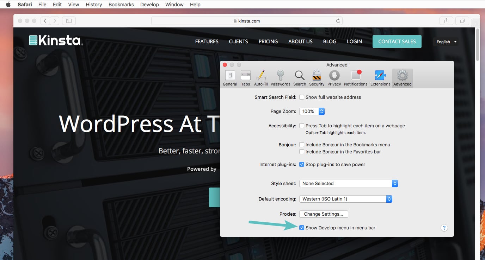Open the Develop menu in menu bar
485x260 pixels.
point(149,5)
